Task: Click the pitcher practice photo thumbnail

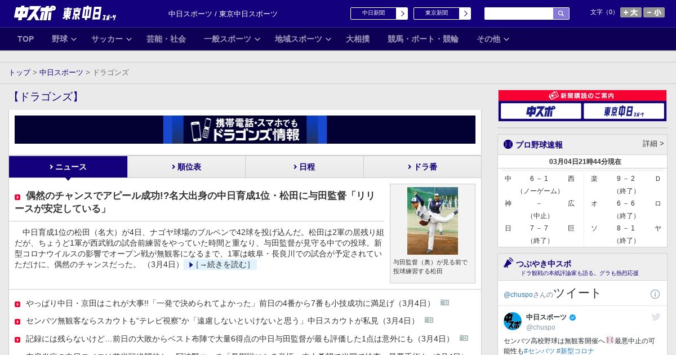Action: pyautogui.click(x=433, y=221)
